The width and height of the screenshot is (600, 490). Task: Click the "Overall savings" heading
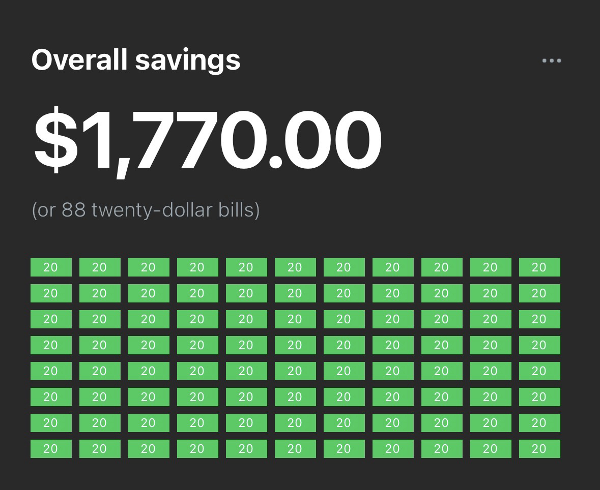(136, 59)
